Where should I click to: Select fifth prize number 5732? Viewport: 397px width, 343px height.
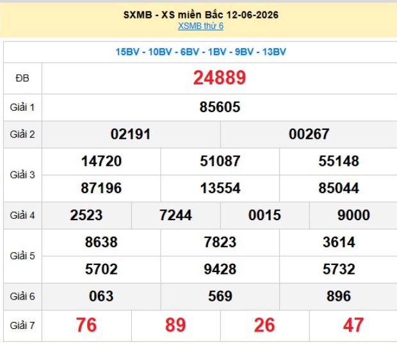tap(339, 269)
